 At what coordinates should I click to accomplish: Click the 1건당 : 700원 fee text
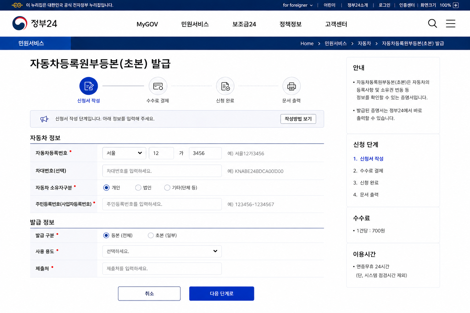tap(371, 231)
